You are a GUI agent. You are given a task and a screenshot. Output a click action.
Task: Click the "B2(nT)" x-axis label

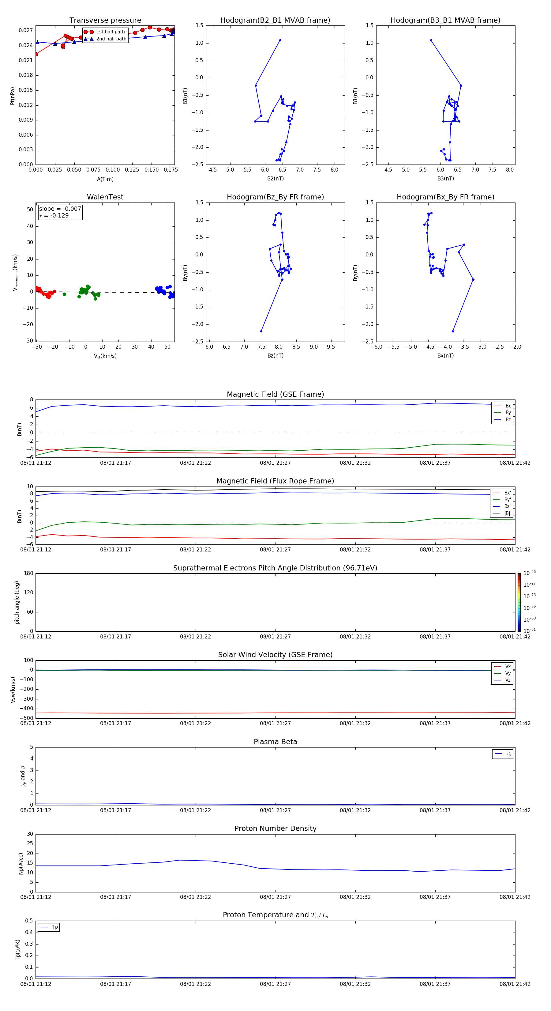(x=275, y=179)
